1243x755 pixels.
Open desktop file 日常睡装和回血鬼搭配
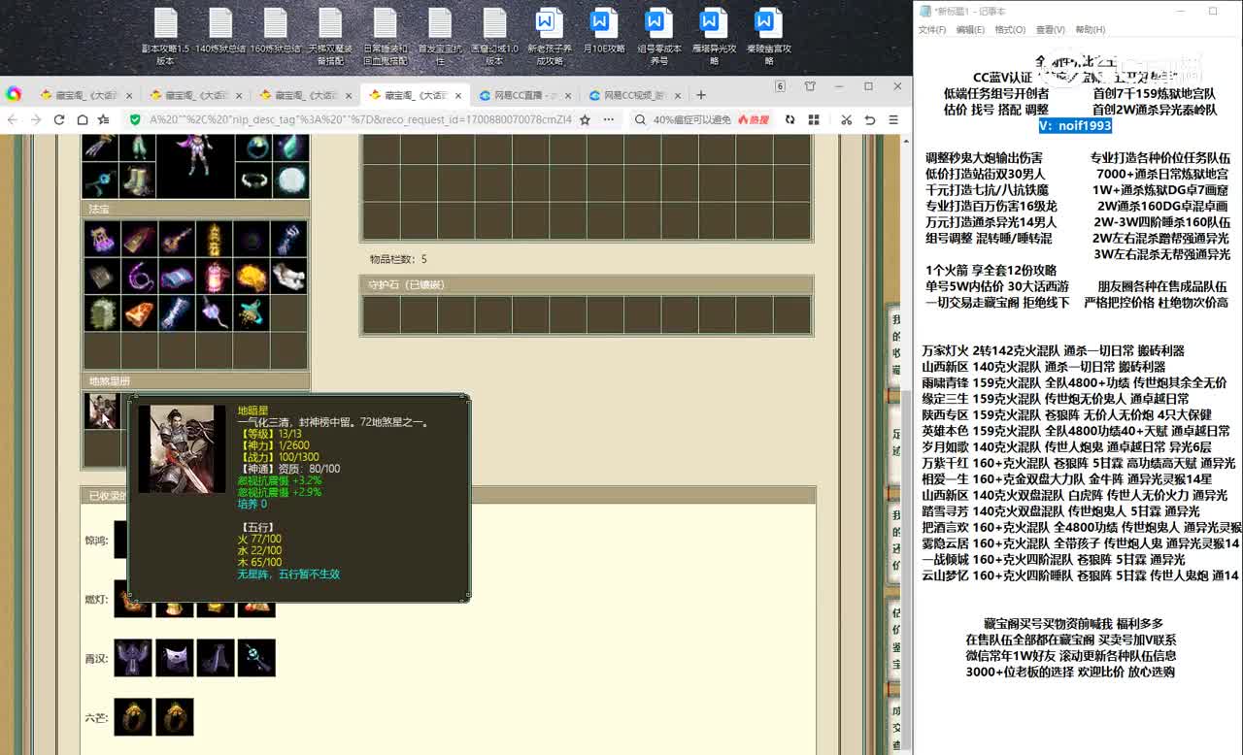386,36
